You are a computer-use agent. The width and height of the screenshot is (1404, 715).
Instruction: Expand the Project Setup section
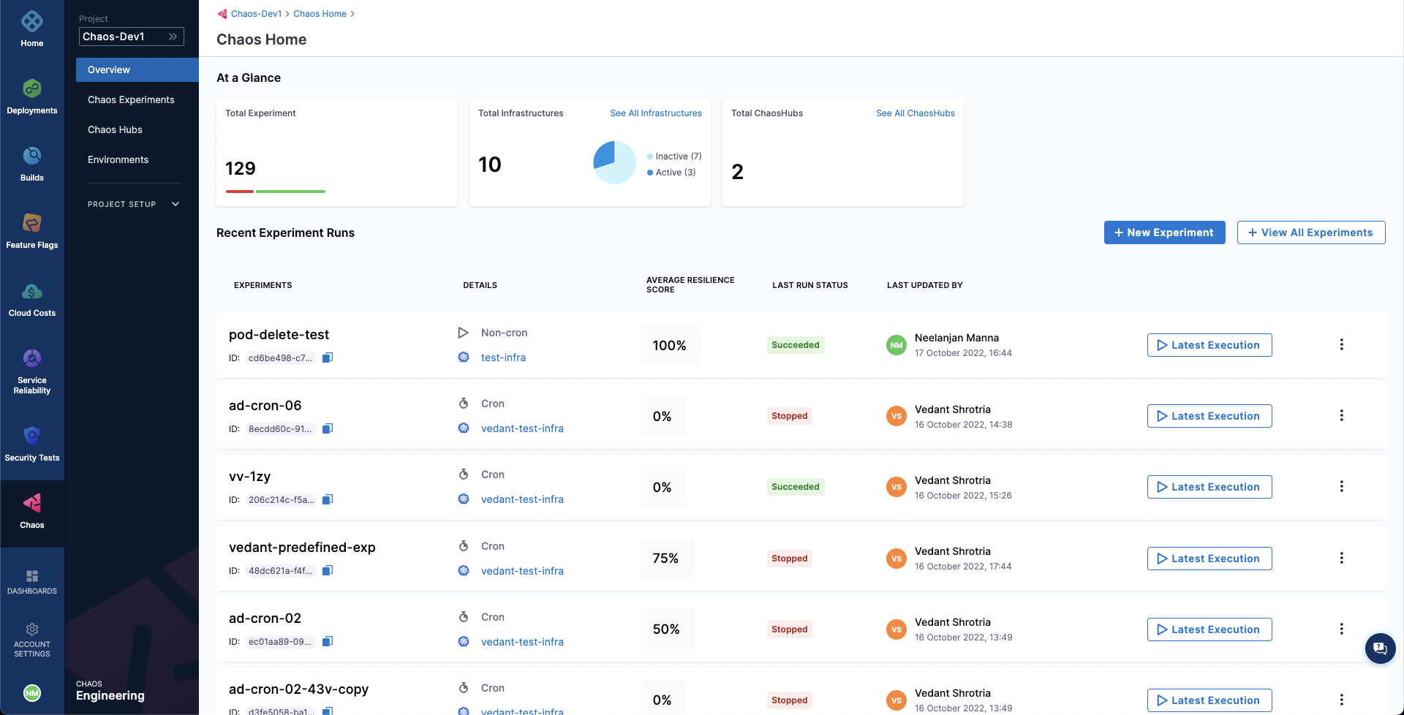click(x=134, y=204)
